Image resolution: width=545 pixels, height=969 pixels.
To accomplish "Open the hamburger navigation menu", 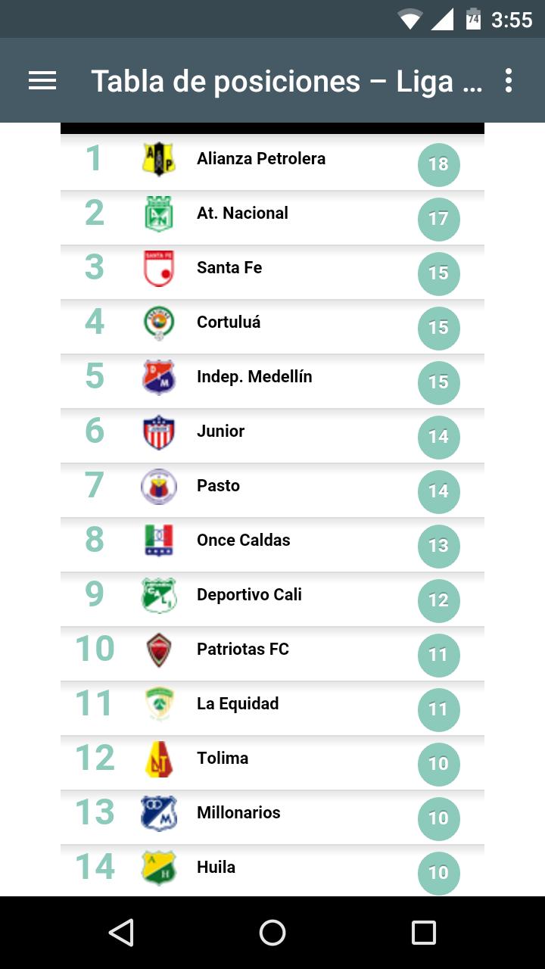I will [42, 81].
